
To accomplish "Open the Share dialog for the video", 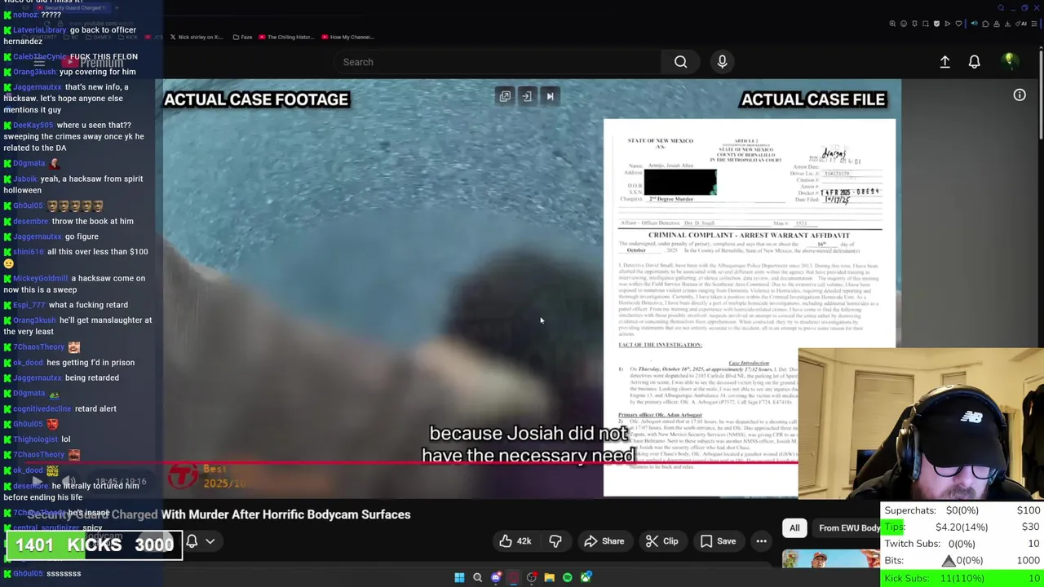I will (604, 541).
